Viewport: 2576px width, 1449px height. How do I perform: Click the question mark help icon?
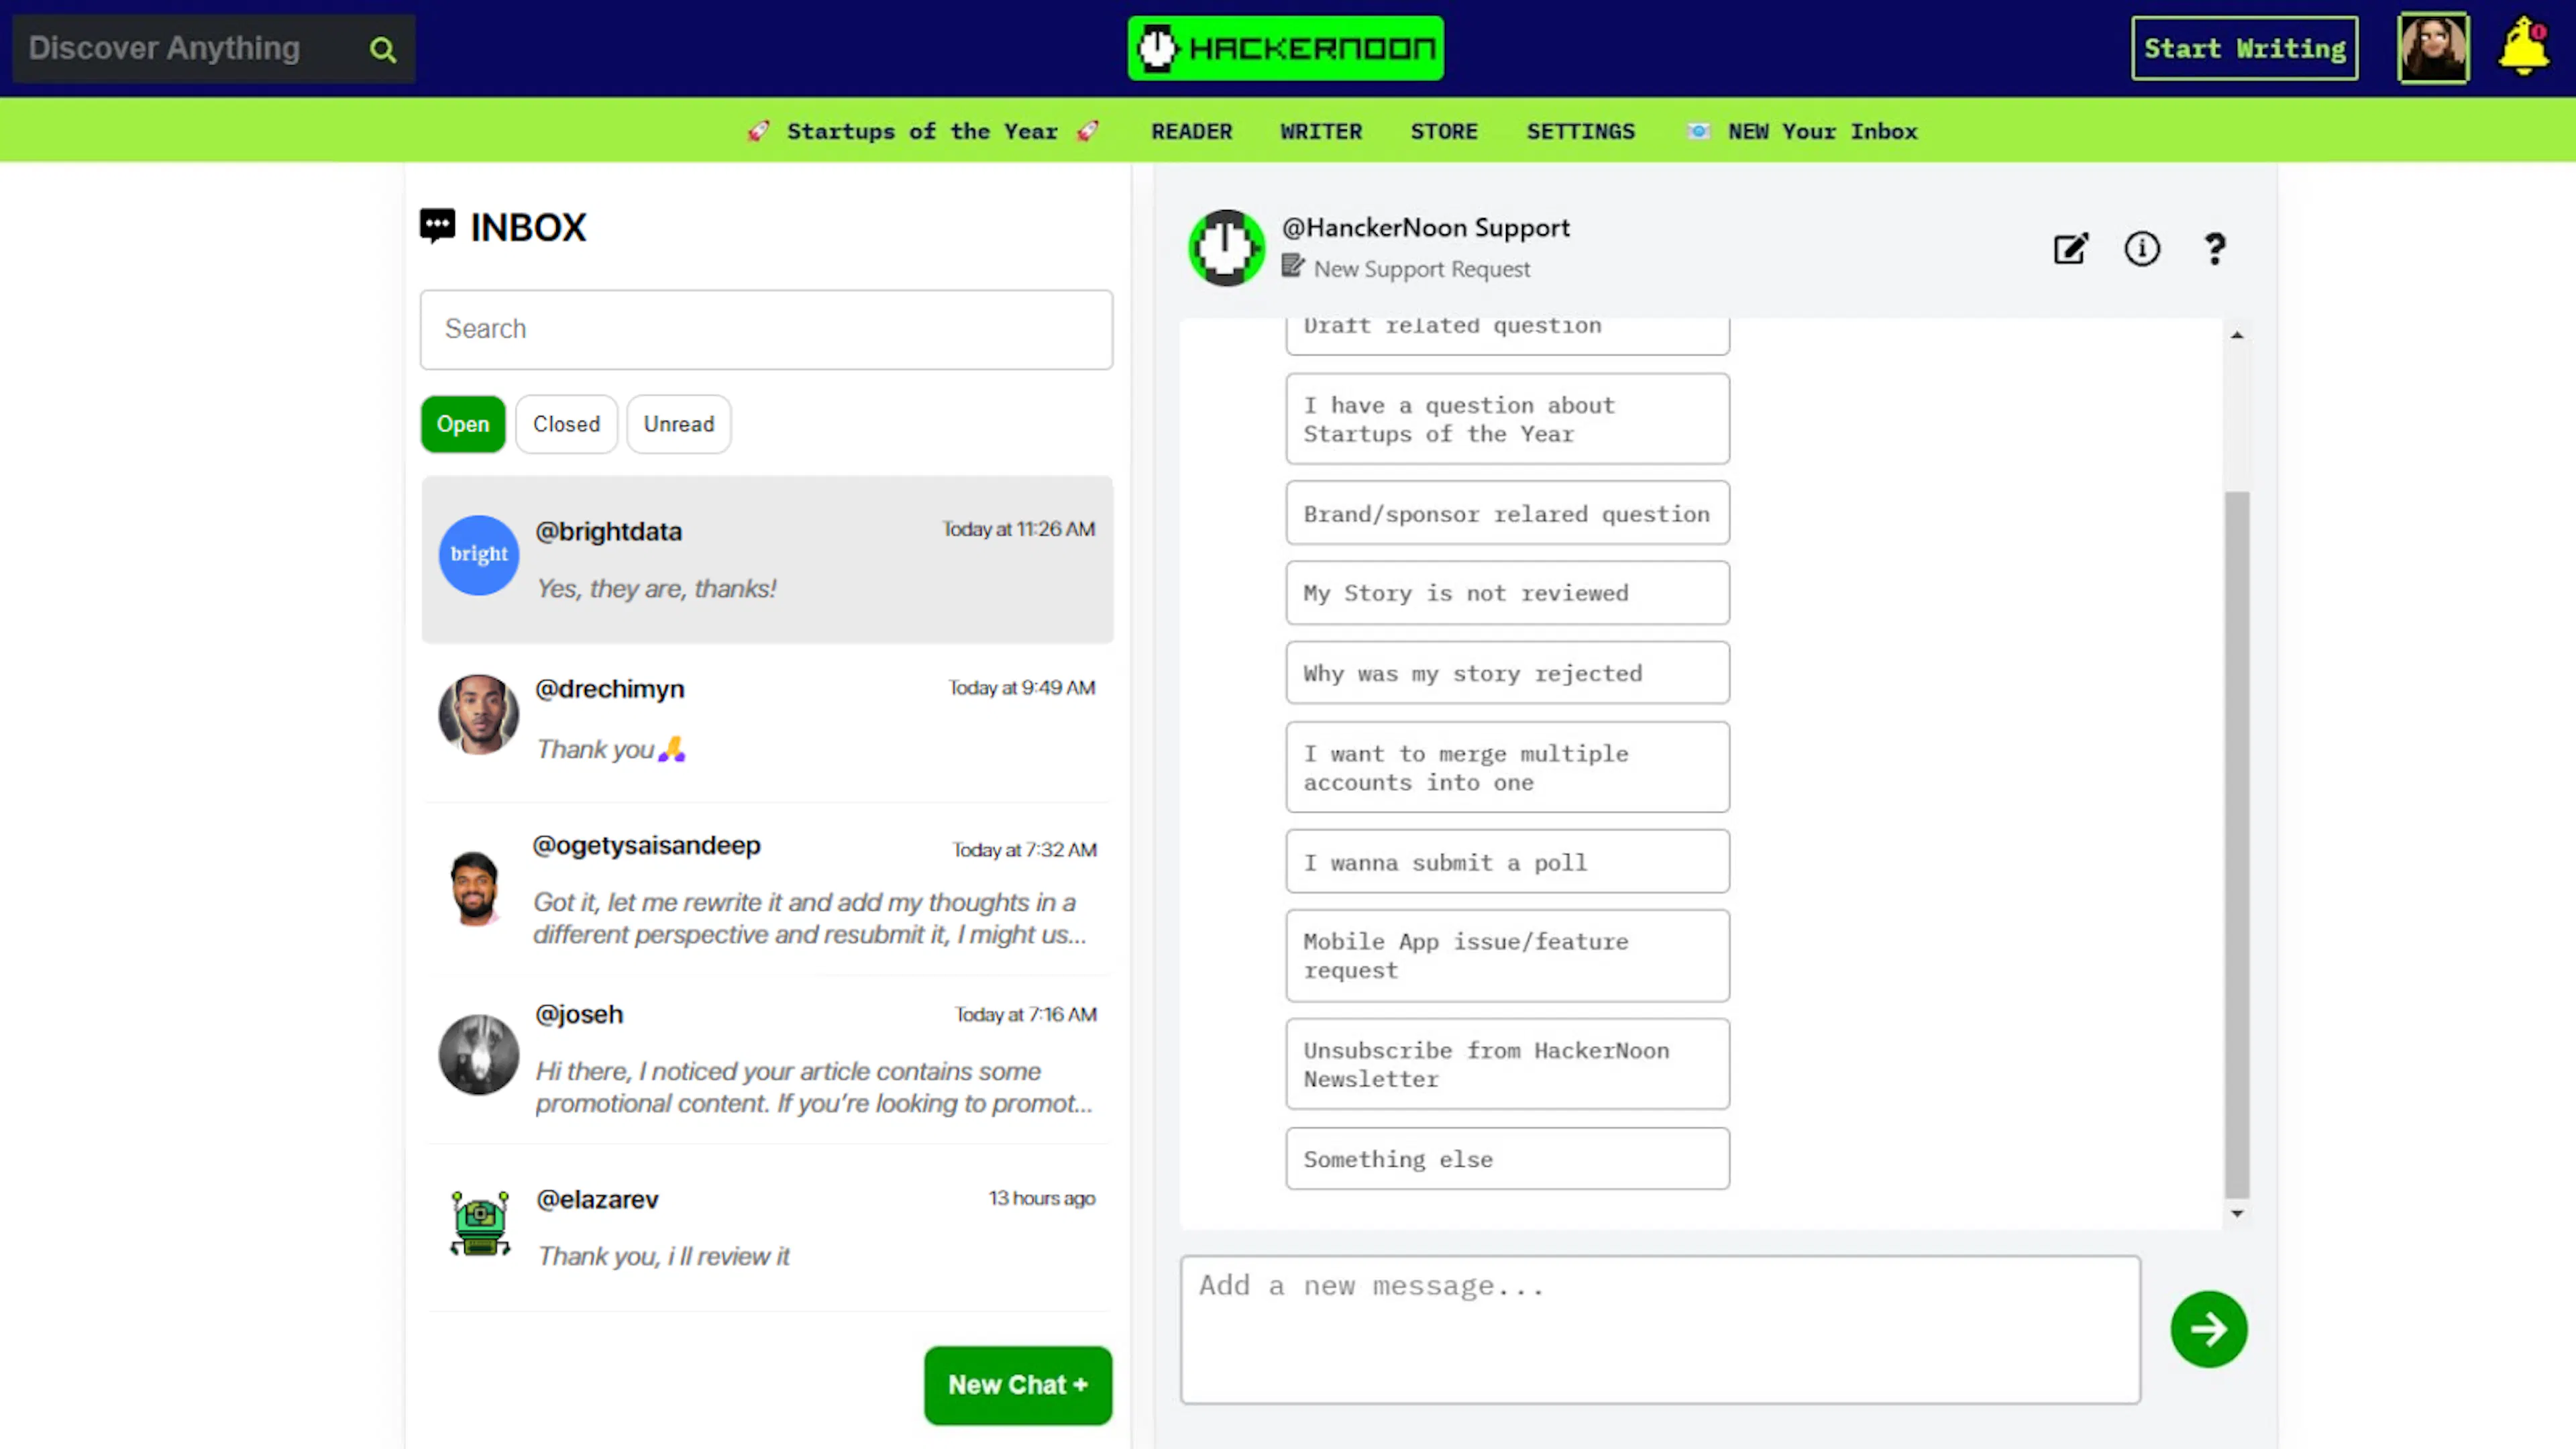tap(2214, 249)
